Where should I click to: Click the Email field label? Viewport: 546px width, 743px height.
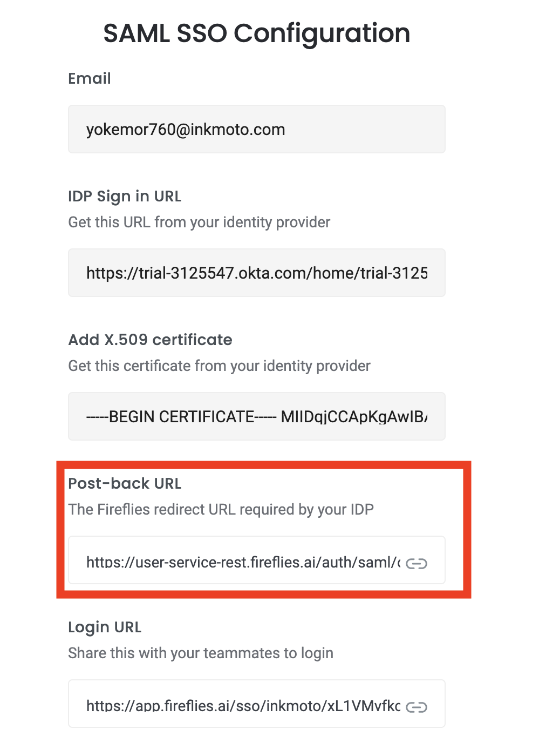[90, 79]
